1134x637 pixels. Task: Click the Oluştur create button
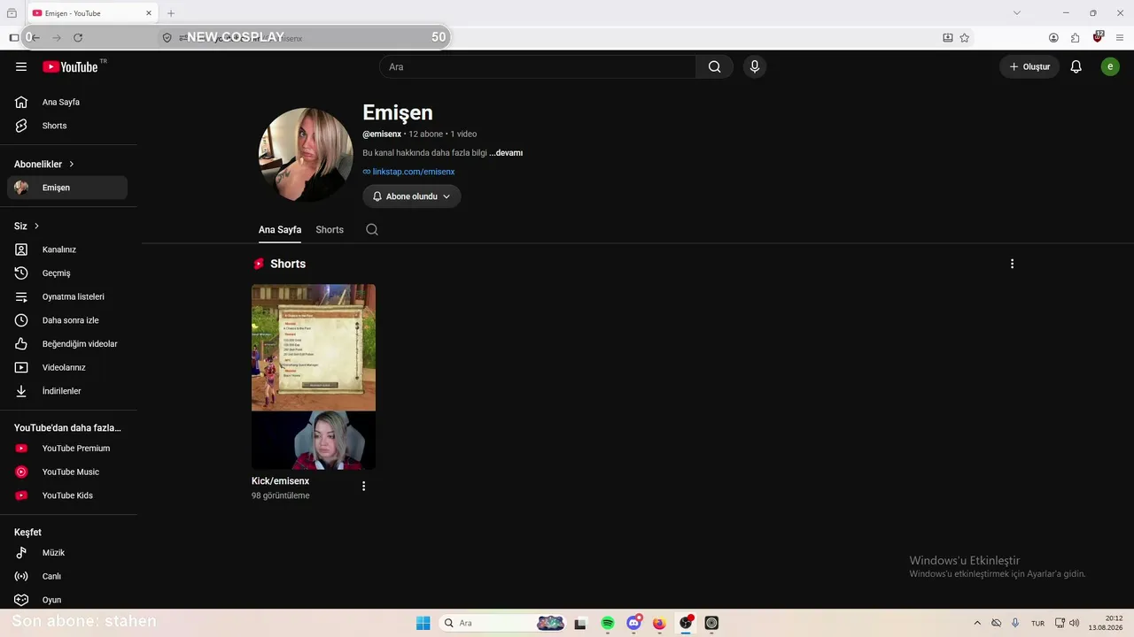(1029, 66)
